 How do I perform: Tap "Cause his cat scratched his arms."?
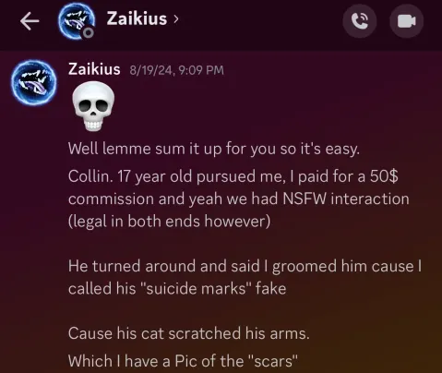click(x=188, y=333)
